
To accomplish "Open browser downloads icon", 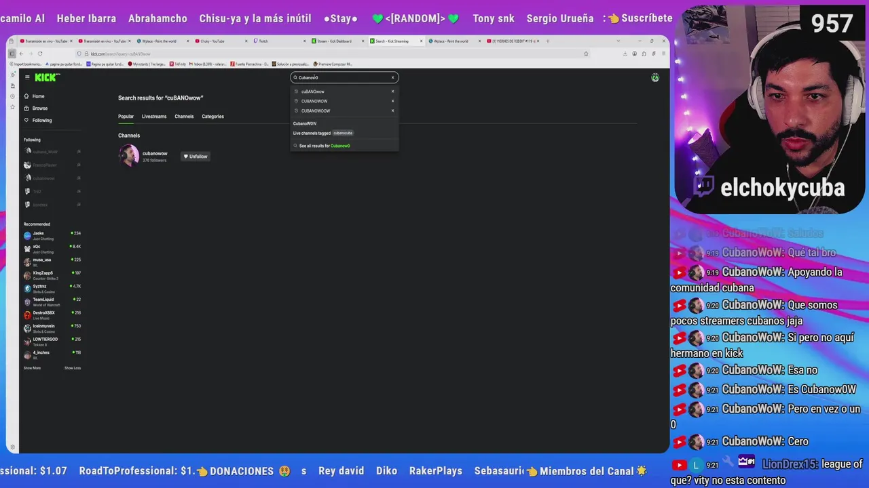I will (625, 54).
